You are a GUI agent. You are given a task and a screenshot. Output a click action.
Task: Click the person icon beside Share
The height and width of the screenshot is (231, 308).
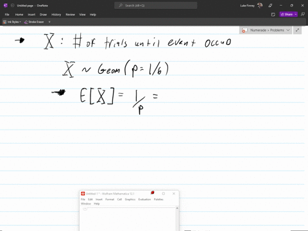[303, 14]
